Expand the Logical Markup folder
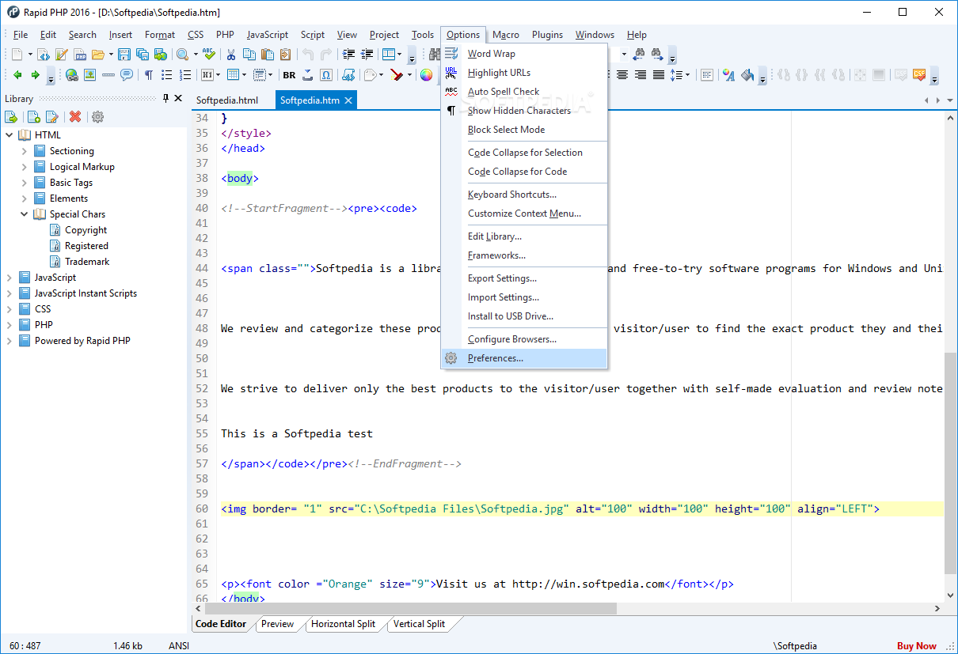Screen dimensions: 958x654 [24, 167]
